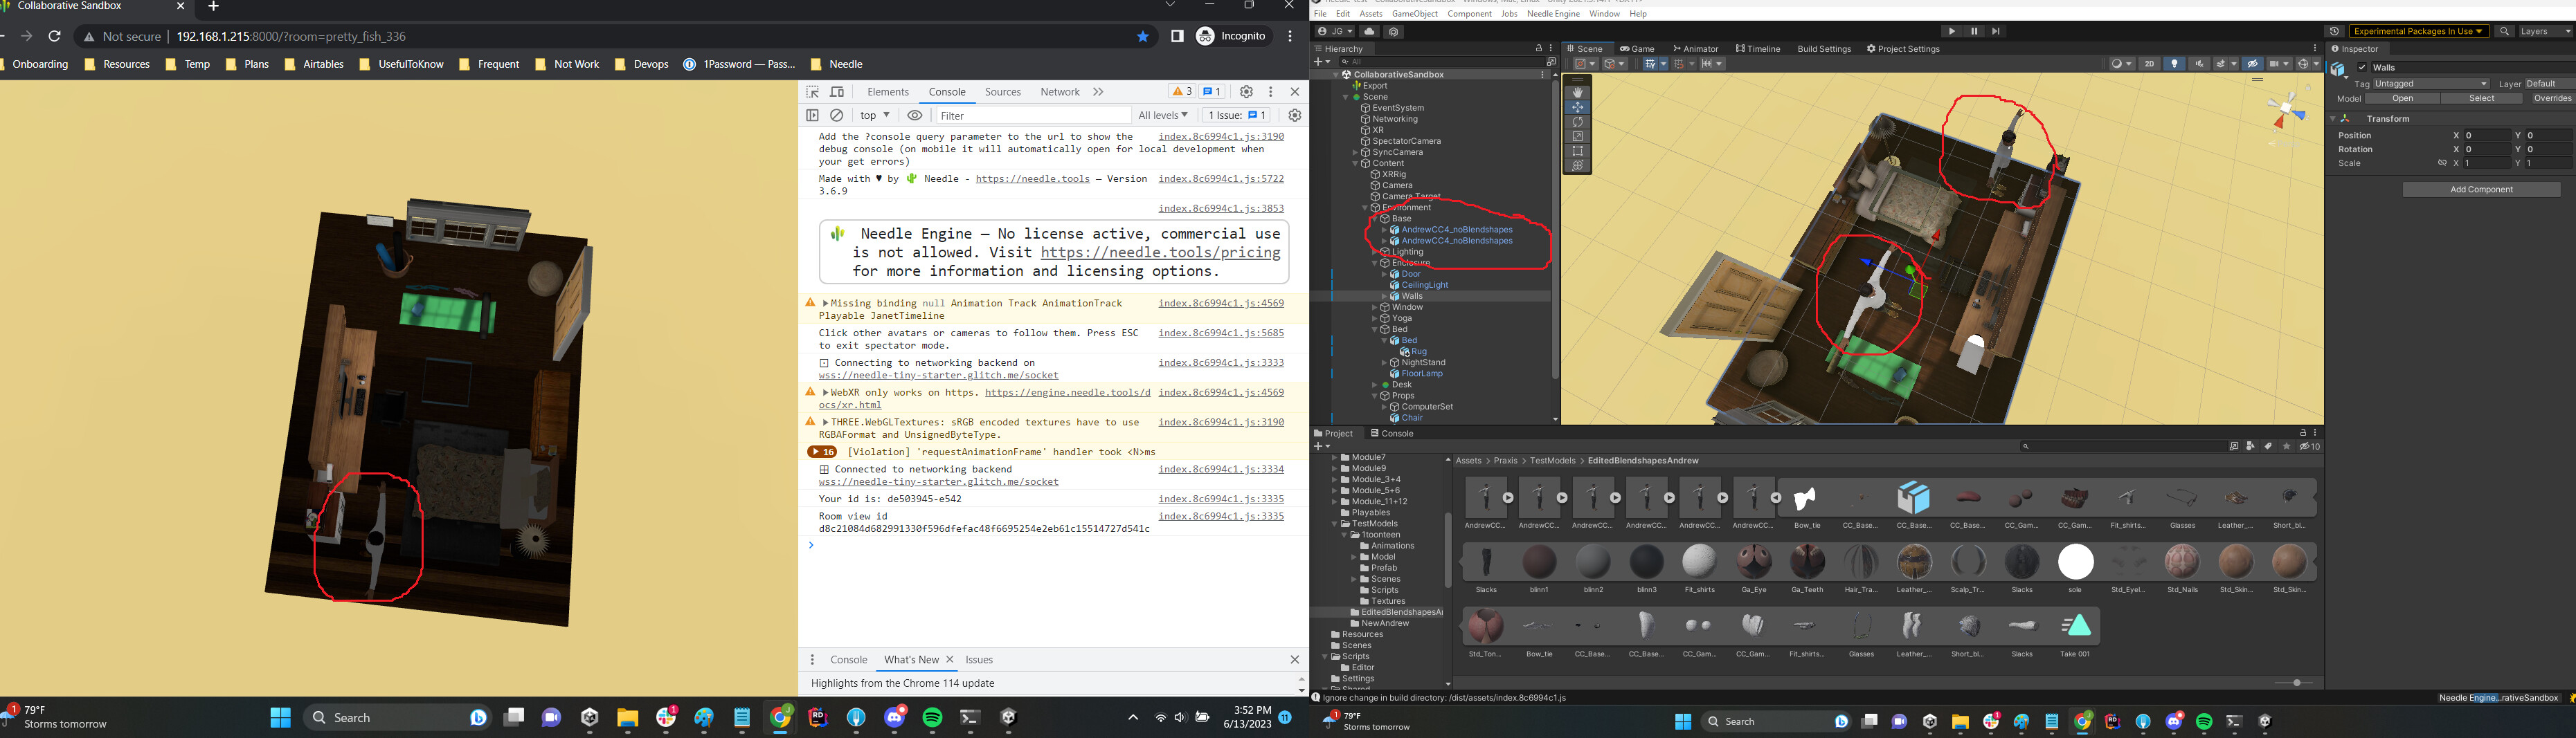Click the Add Component button
Image resolution: width=2576 pixels, height=738 pixels.
click(2482, 190)
